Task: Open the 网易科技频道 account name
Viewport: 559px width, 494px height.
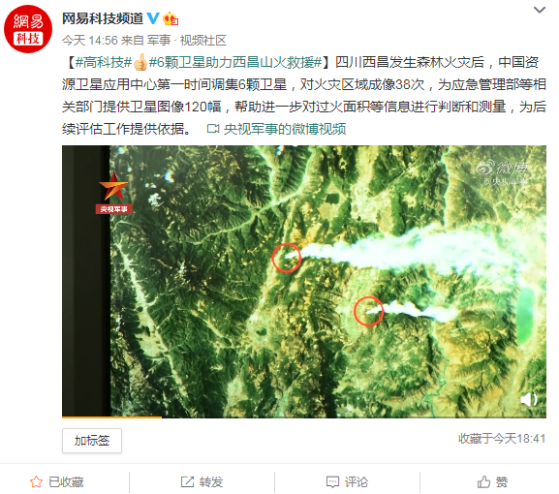Action: (103, 18)
